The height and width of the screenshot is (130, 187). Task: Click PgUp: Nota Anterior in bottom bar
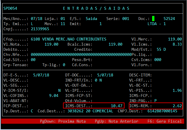coord(116,121)
